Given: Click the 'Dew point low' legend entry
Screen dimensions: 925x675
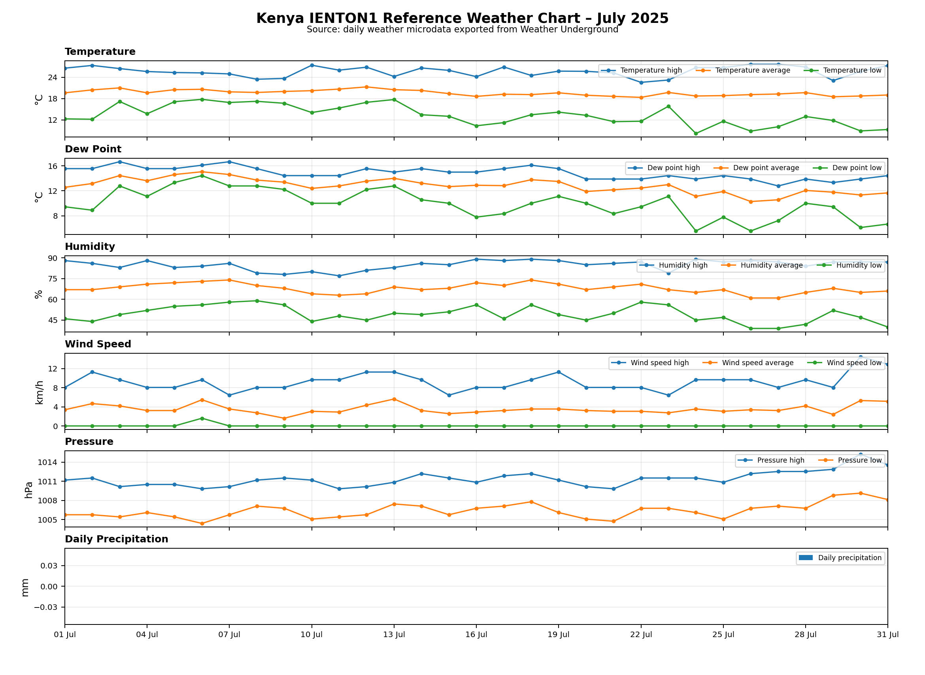Looking at the screenshot, I should pos(847,168).
